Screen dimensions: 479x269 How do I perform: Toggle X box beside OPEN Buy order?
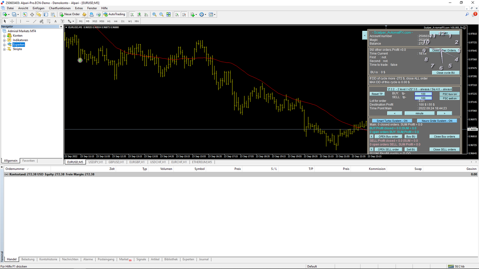click(371, 137)
